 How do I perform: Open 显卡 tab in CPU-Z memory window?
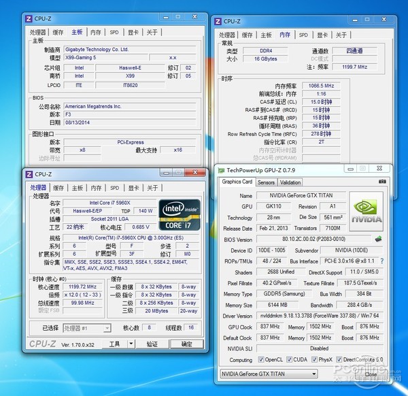(322, 35)
